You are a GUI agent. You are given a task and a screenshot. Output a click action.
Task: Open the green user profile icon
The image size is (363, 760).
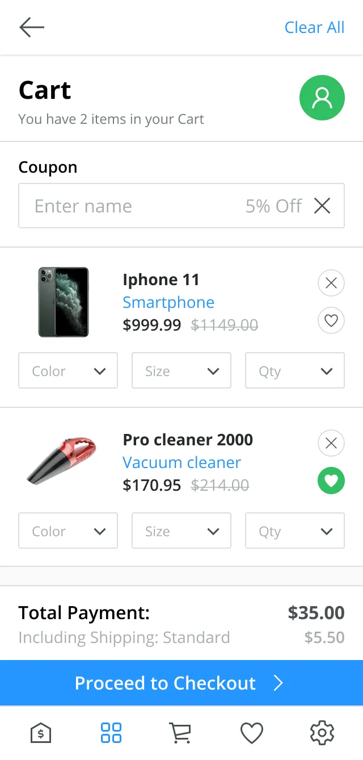click(x=322, y=98)
